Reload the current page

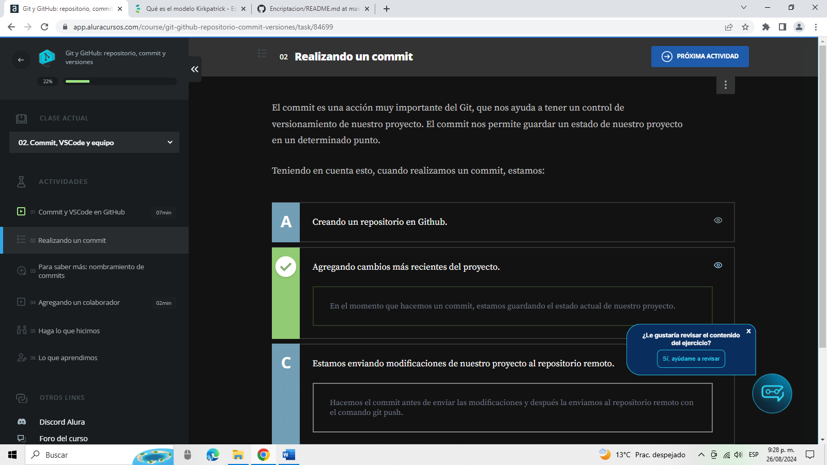tap(44, 27)
